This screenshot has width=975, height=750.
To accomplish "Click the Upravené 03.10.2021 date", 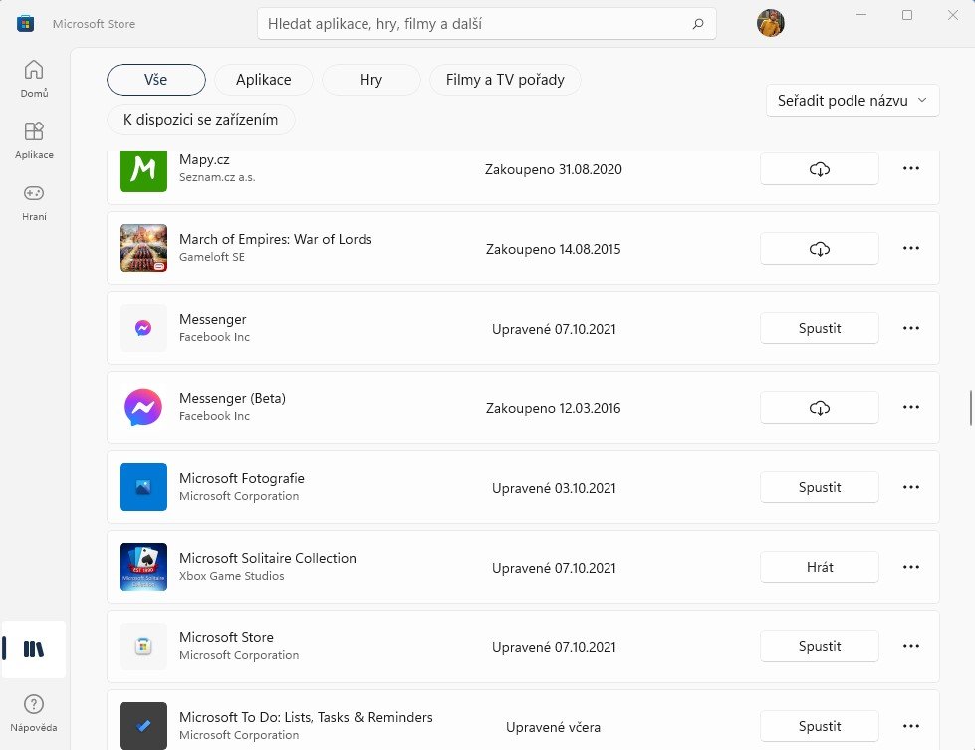I will pos(554,488).
